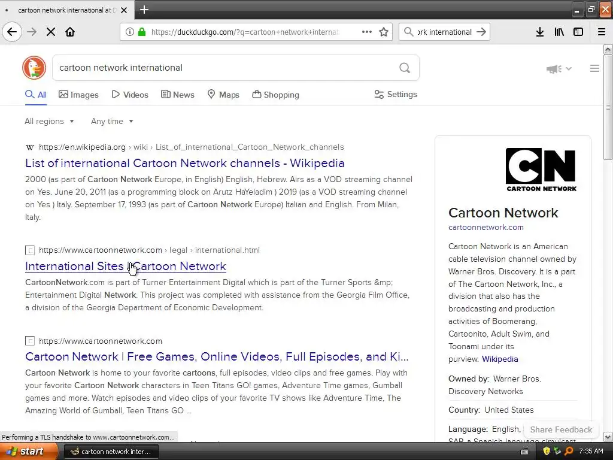Click the green padlock security icon
Screen dimensions: 613x460
click(x=141, y=32)
